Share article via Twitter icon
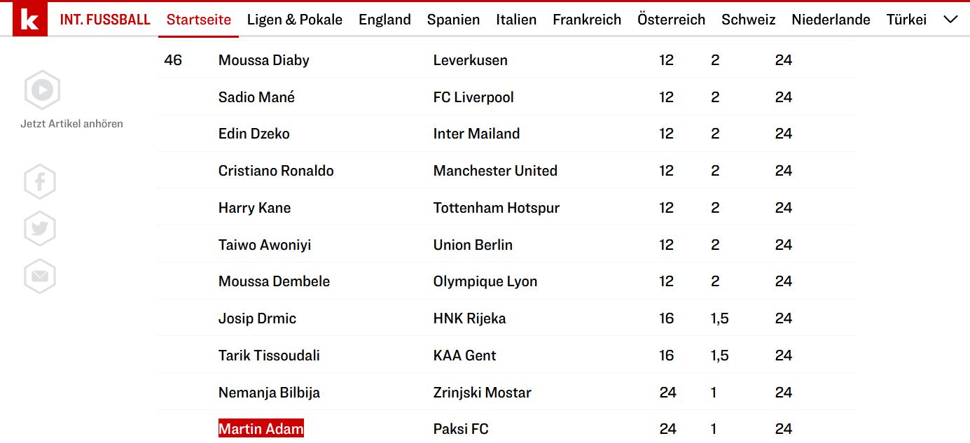The height and width of the screenshot is (443, 970). pos(40,229)
